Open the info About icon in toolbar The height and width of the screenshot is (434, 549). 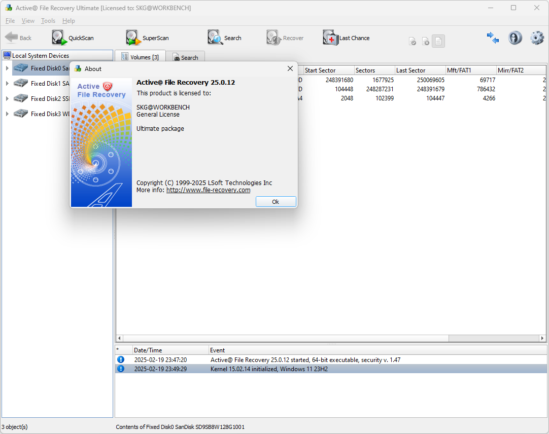point(515,38)
